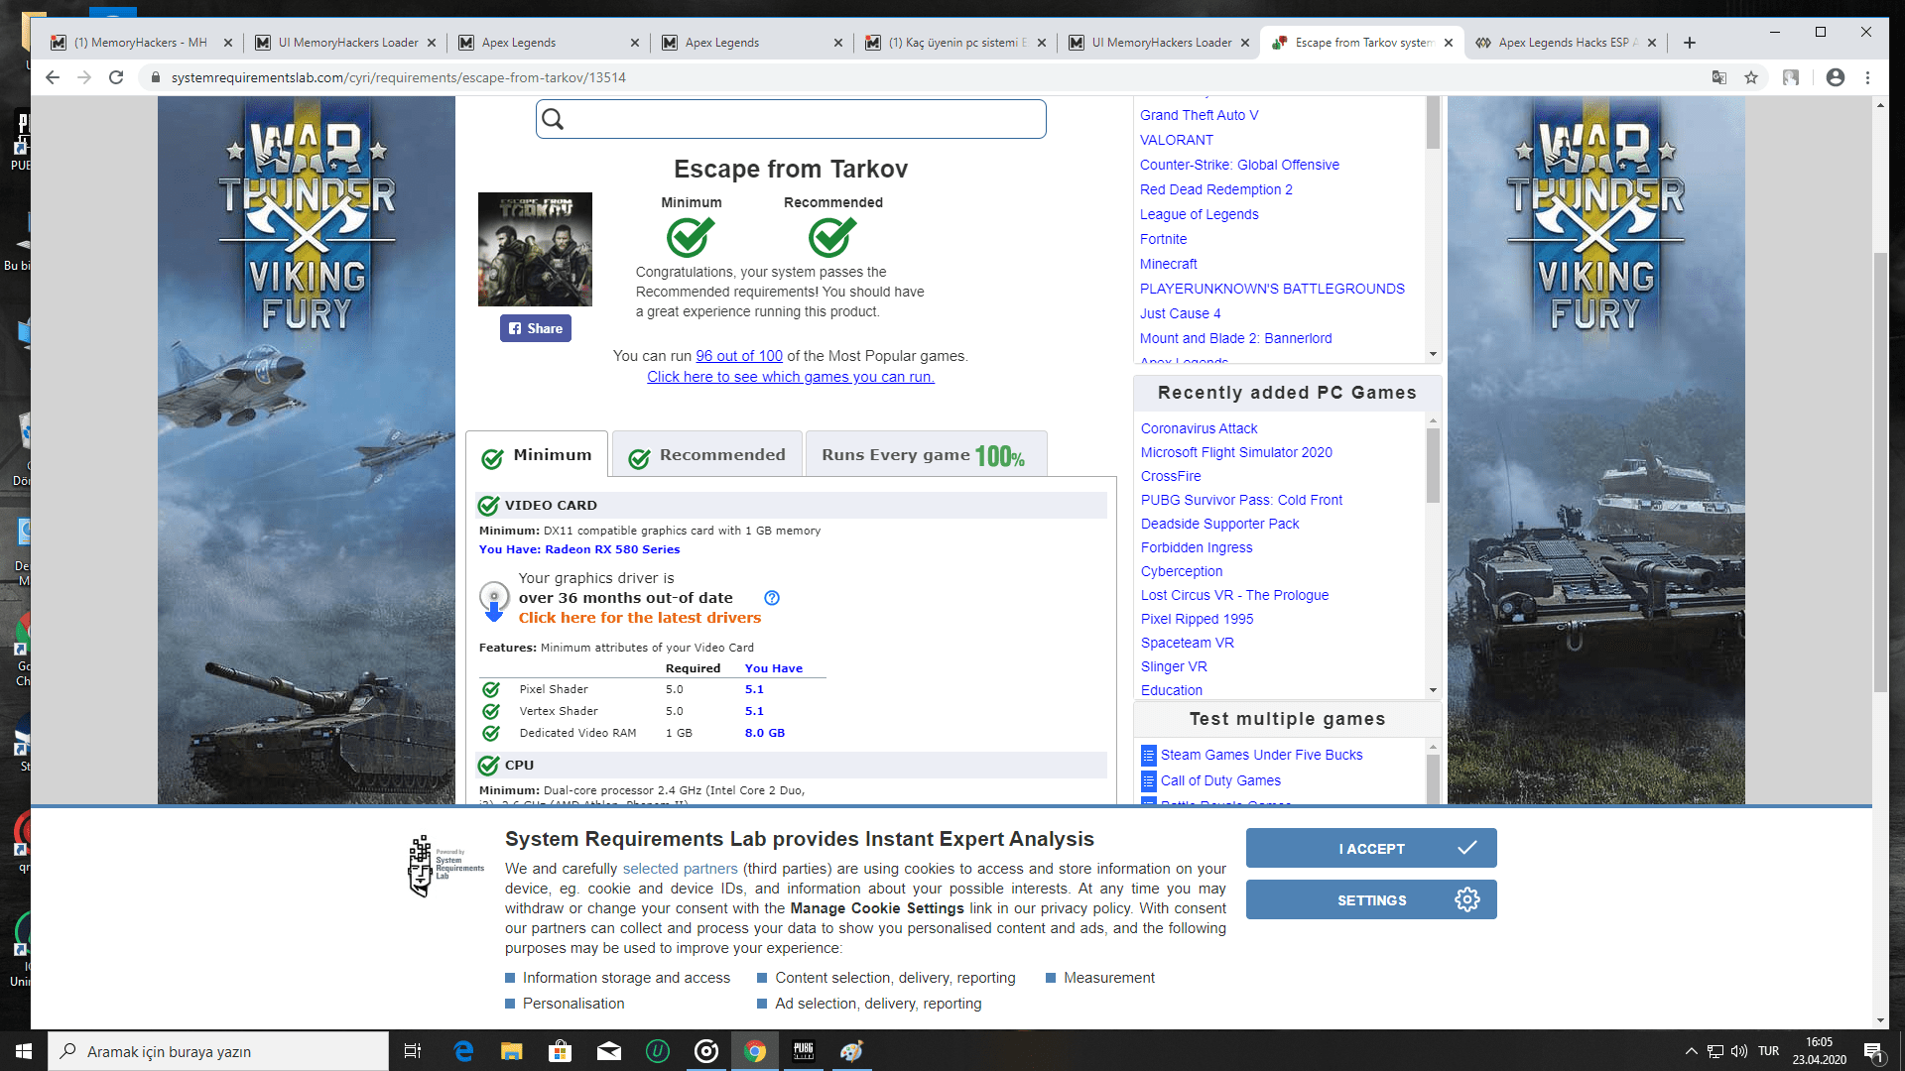Open the Chrome three-dot menu

coord(1867,77)
